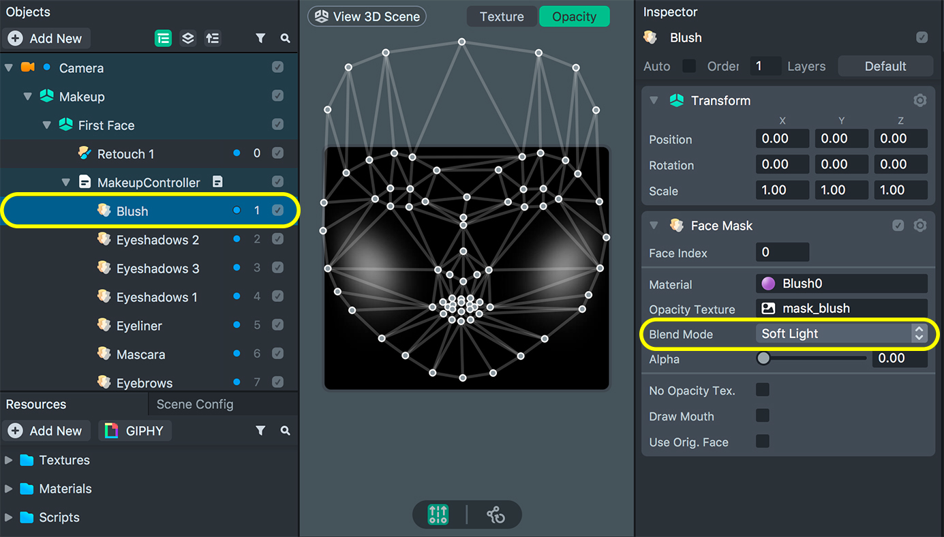
Task: Expand the Textures folder
Action: click(9, 460)
